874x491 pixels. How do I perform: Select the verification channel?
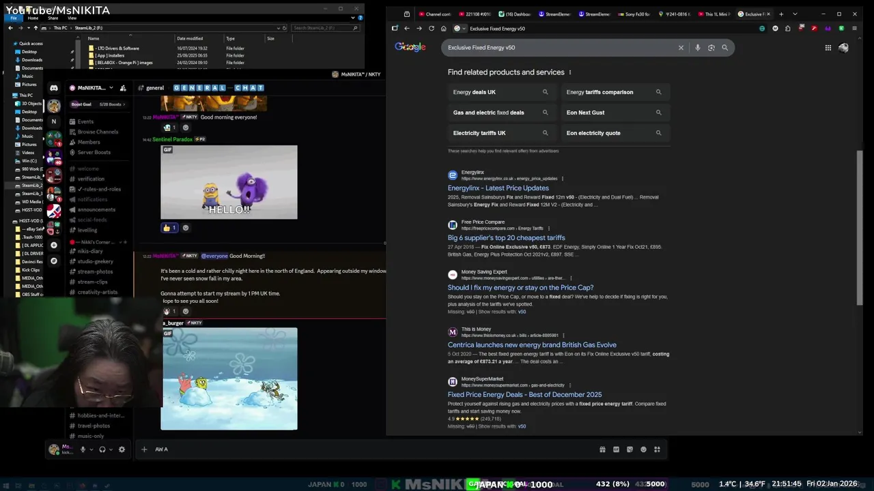coord(91,179)
